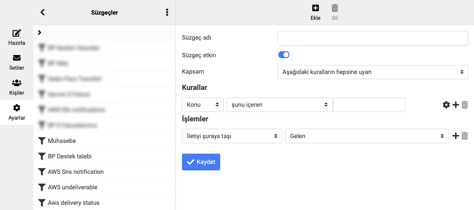Go back using the left chevron
474x210 pixels.
[43, 12]
